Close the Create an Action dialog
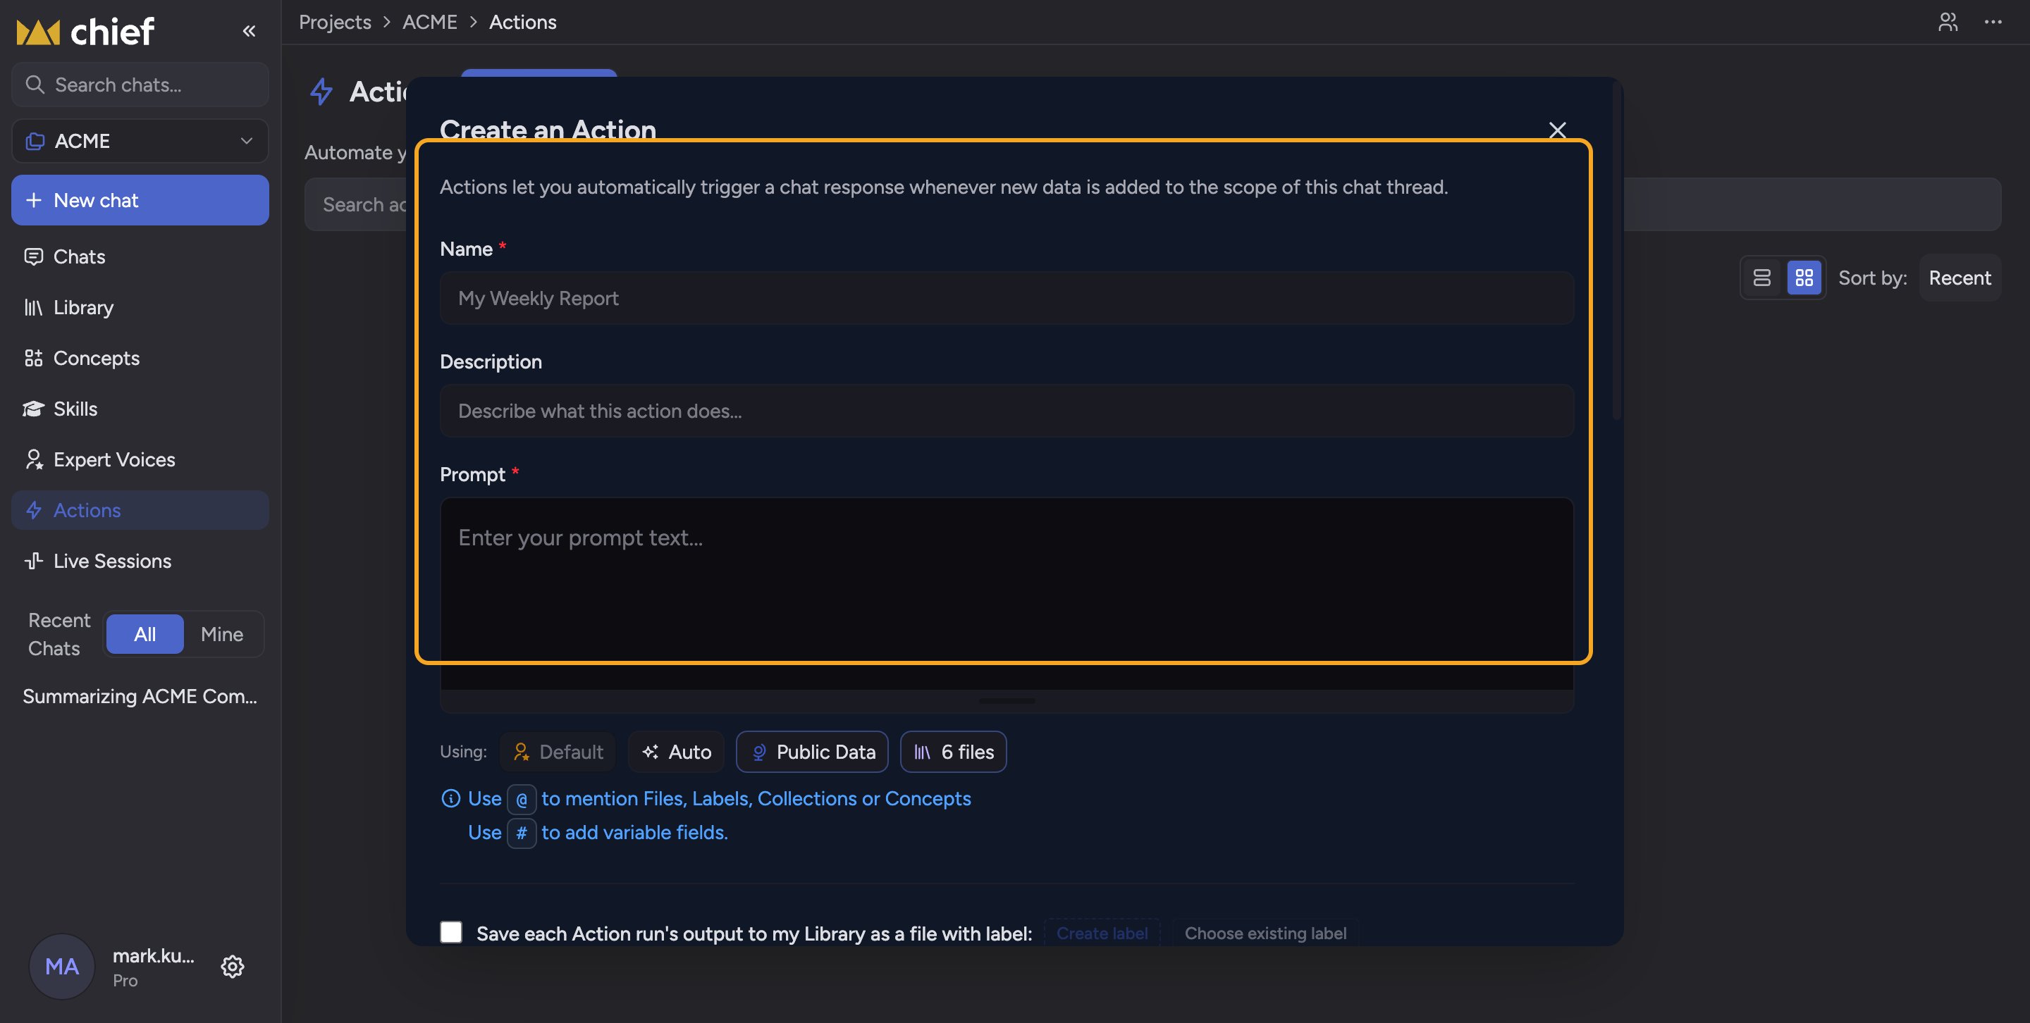 coord(1557,130)
